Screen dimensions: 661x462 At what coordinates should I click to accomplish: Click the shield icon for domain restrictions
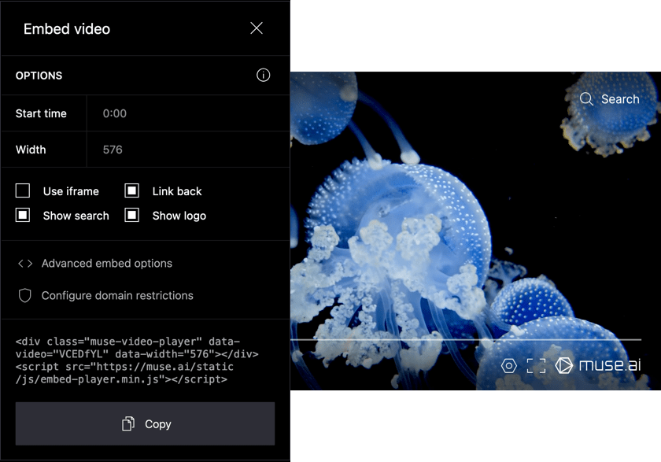[x=25, y=296]
